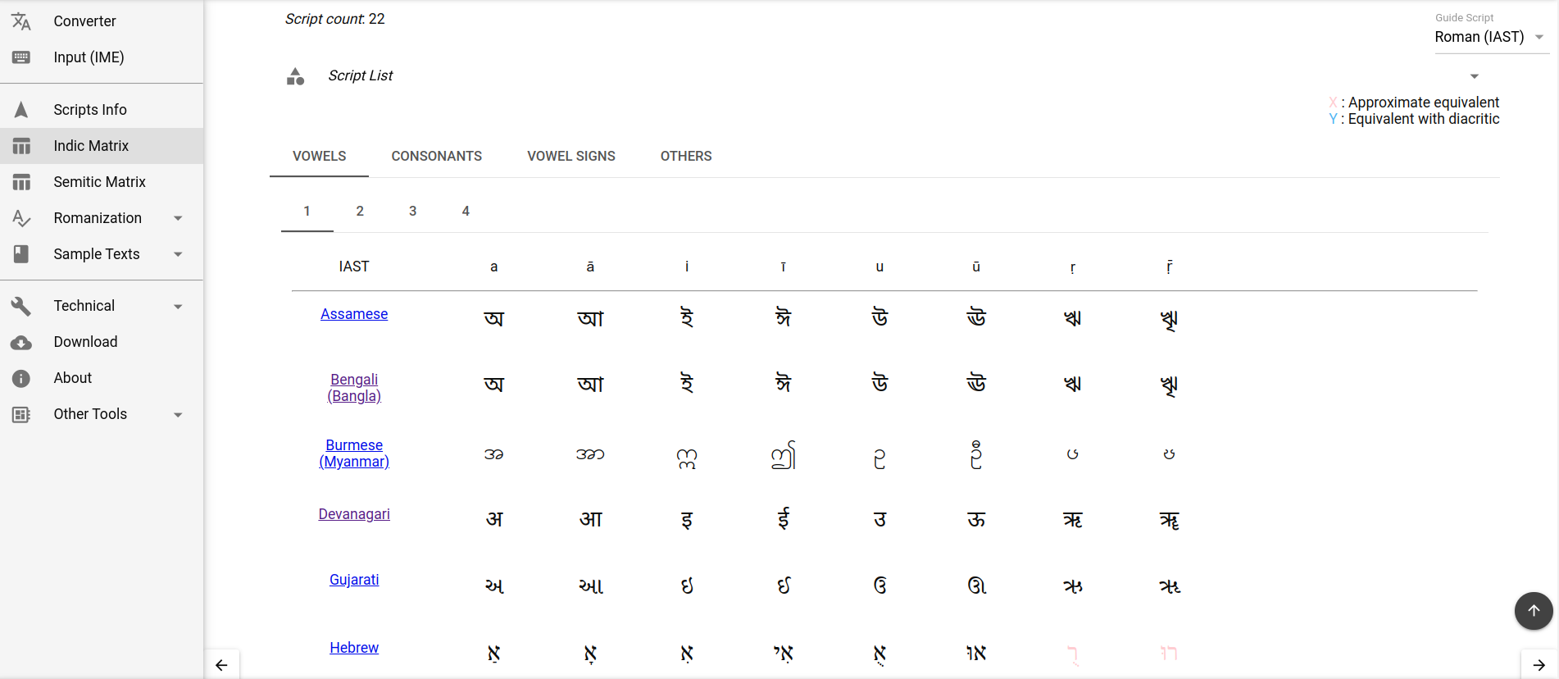The image size is (1559, 679).
Task: Click the Converter translate icon
Action: 21,21
